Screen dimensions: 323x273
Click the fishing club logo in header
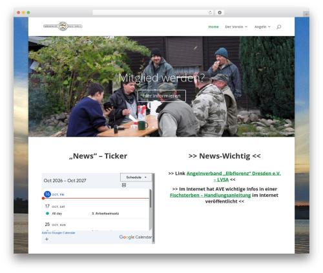(63, 26)
